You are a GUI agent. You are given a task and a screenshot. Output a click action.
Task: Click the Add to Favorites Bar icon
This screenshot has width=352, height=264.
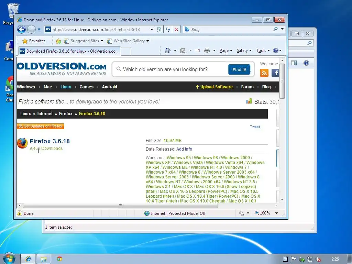(58, 41)
